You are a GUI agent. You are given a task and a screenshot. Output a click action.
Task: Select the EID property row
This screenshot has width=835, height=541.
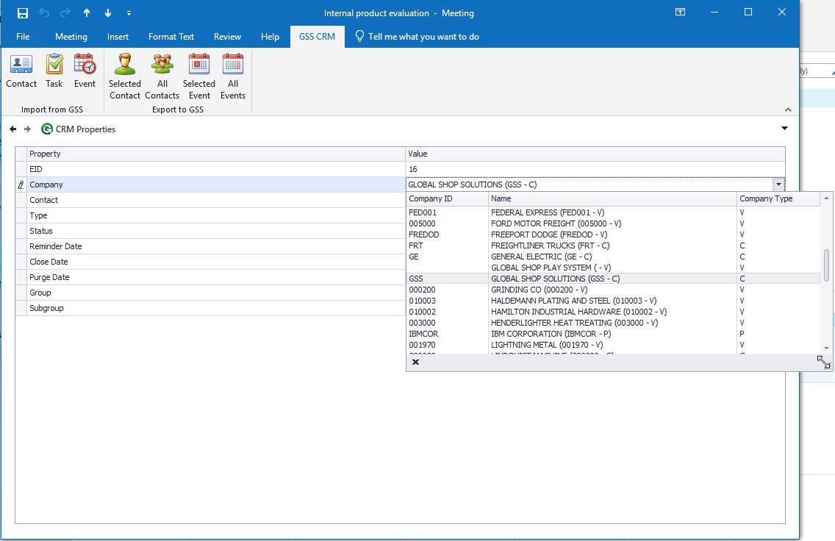point(216,169)
